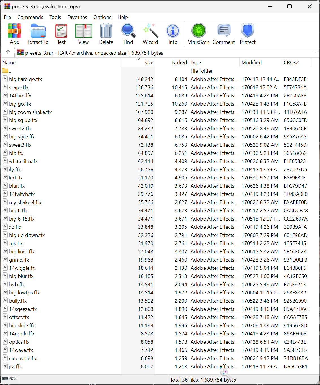Sort by the Type column header
320x385 pixels.
(214, 63)
